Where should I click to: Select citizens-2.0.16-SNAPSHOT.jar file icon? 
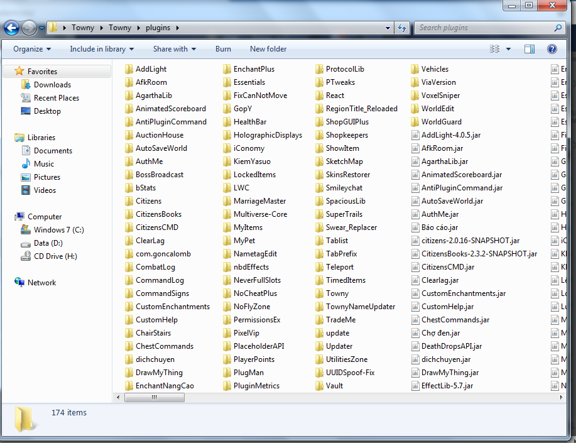[x=415, y=241]
